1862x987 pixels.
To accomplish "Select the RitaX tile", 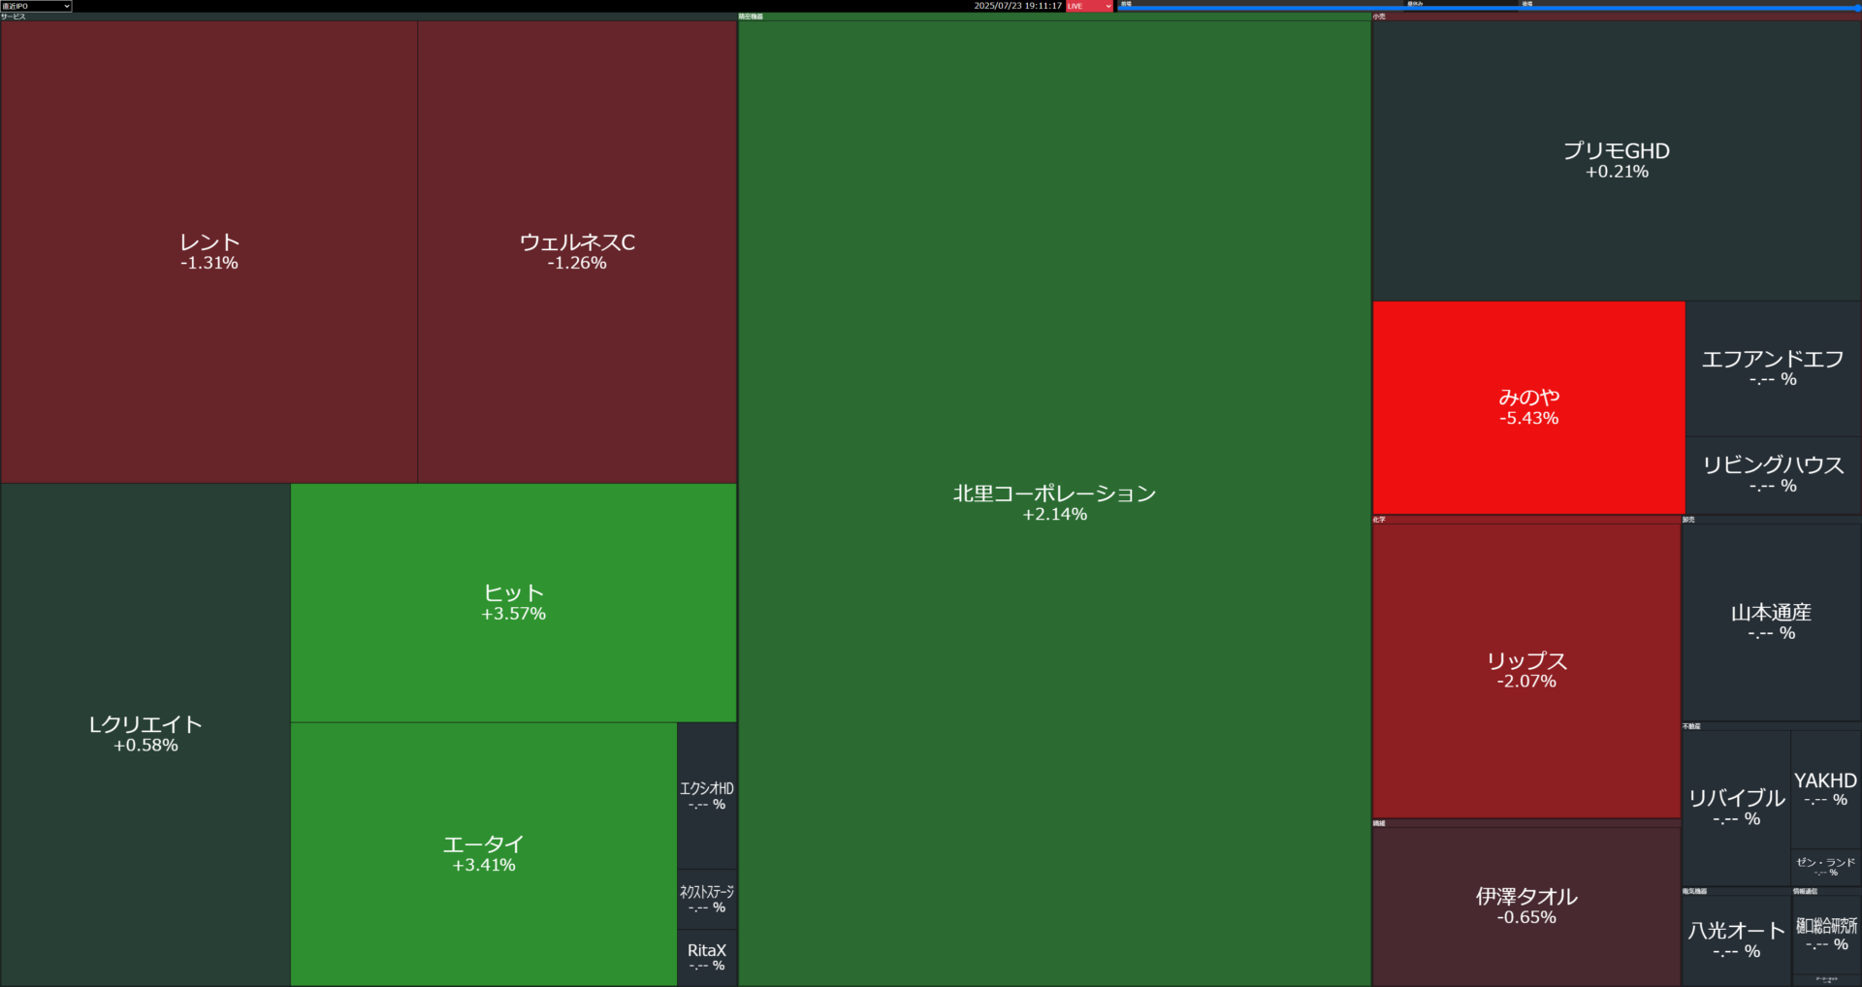I will (707, 958).
